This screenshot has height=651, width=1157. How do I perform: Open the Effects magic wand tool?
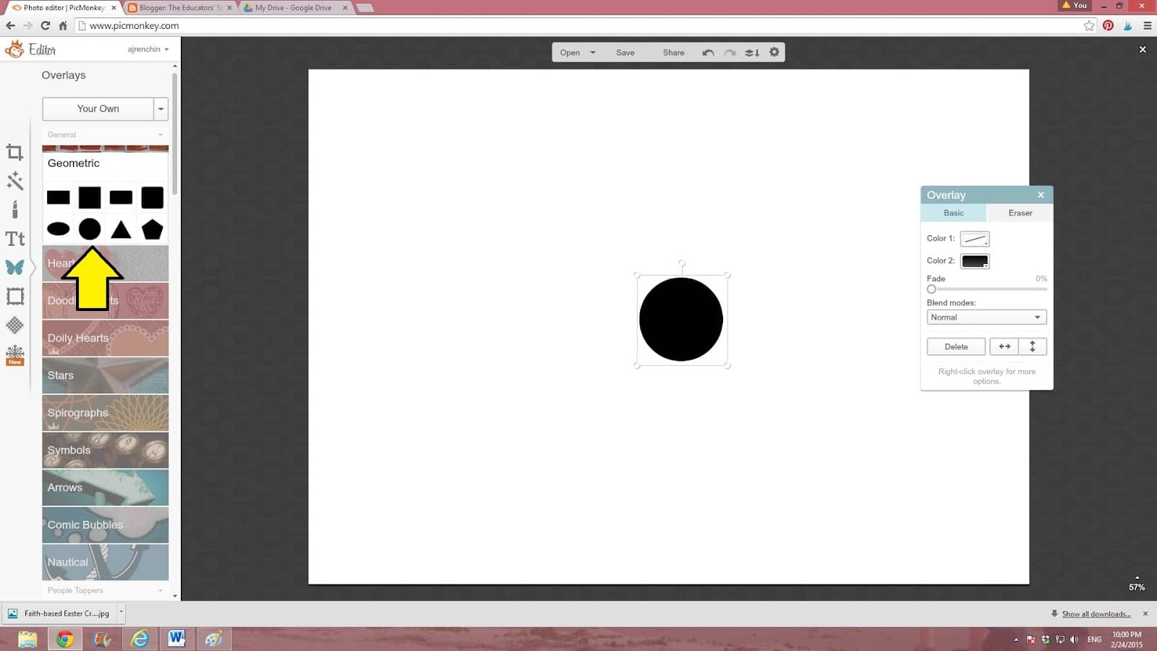coord(14,181)
